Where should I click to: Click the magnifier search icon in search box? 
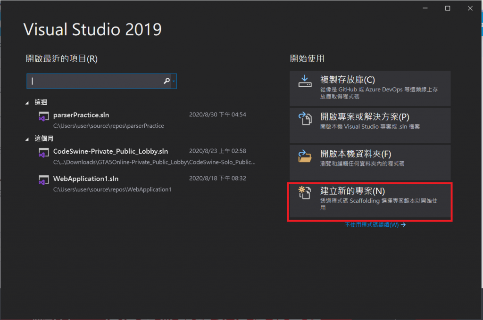coord(167,81)
